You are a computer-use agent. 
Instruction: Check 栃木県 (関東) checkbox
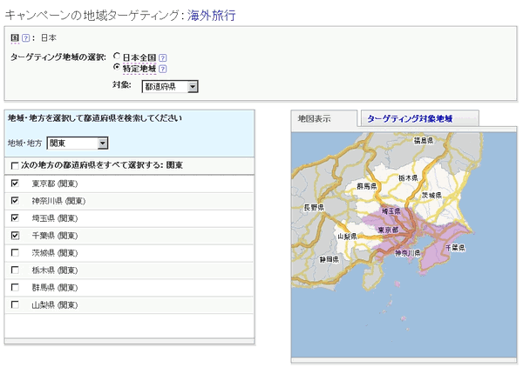15,270
